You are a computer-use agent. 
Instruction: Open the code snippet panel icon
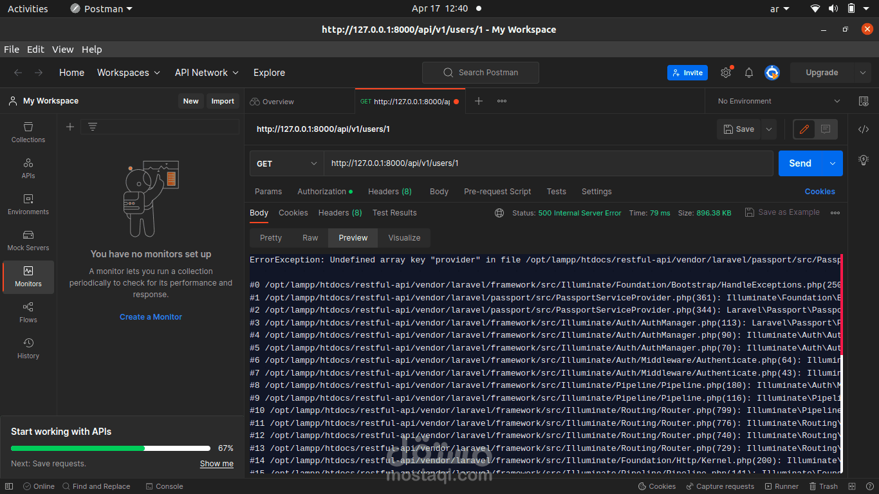pos(864,129)
